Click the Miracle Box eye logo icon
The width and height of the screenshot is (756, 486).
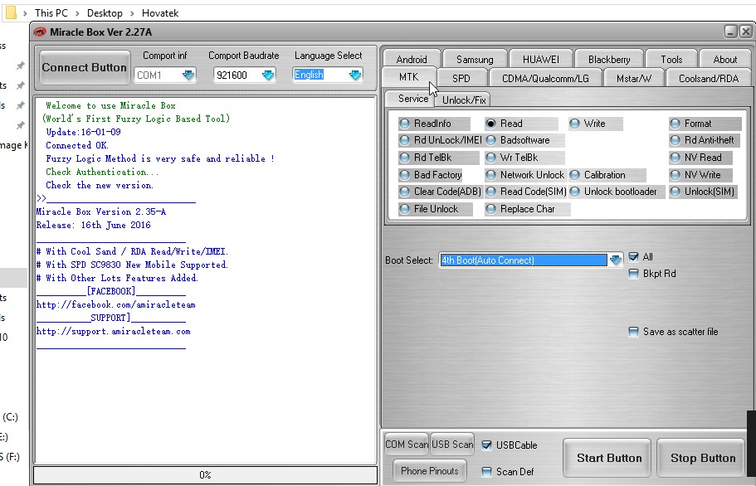tap(40, 32)
